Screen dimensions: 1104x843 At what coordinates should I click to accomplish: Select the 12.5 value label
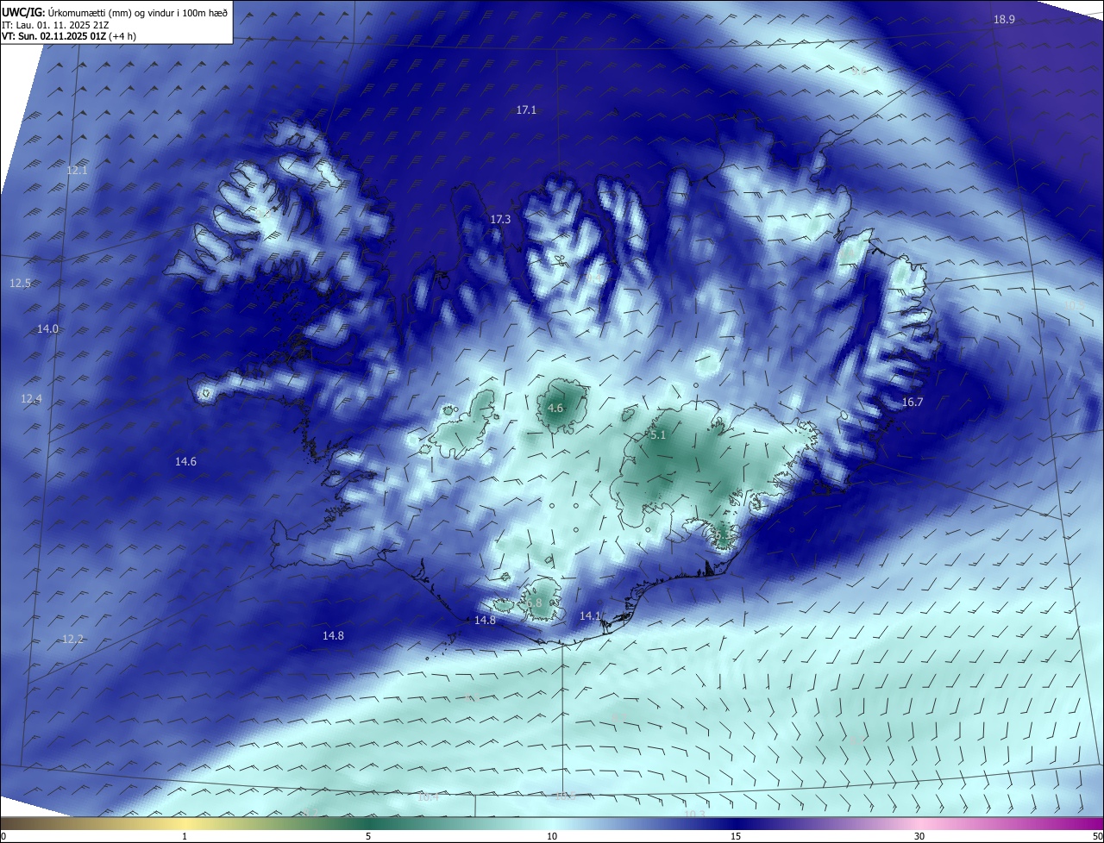20,284
